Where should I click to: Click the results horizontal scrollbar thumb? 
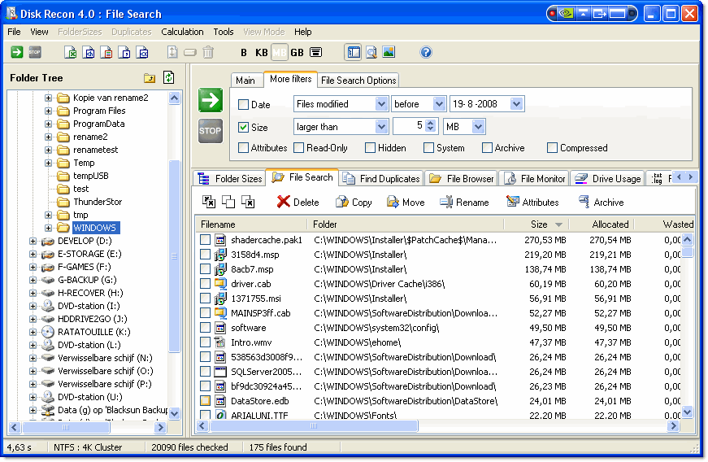tap(314, 426)
